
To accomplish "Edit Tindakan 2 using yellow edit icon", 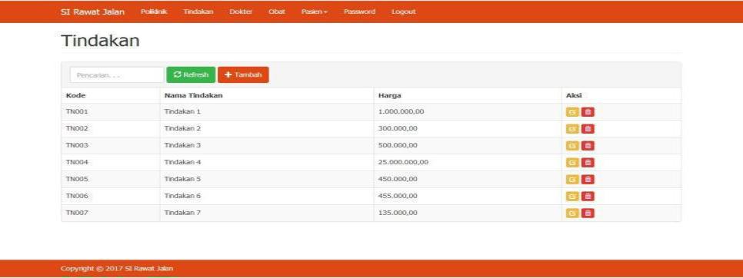I will (x=572, y=129).
